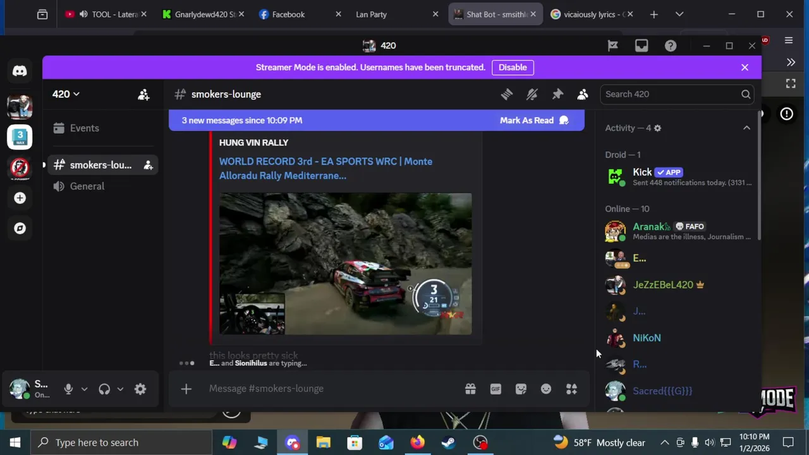Dismiss the Streamer Mode banner
The width and height of the screenshot is (809, 455).
tap(745, 67)
